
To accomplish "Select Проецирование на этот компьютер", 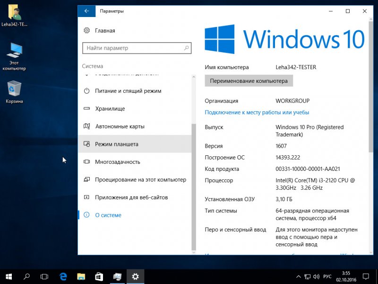I will click(140, 180).
